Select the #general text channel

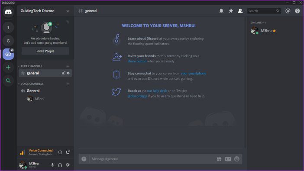tap(45, 73)
